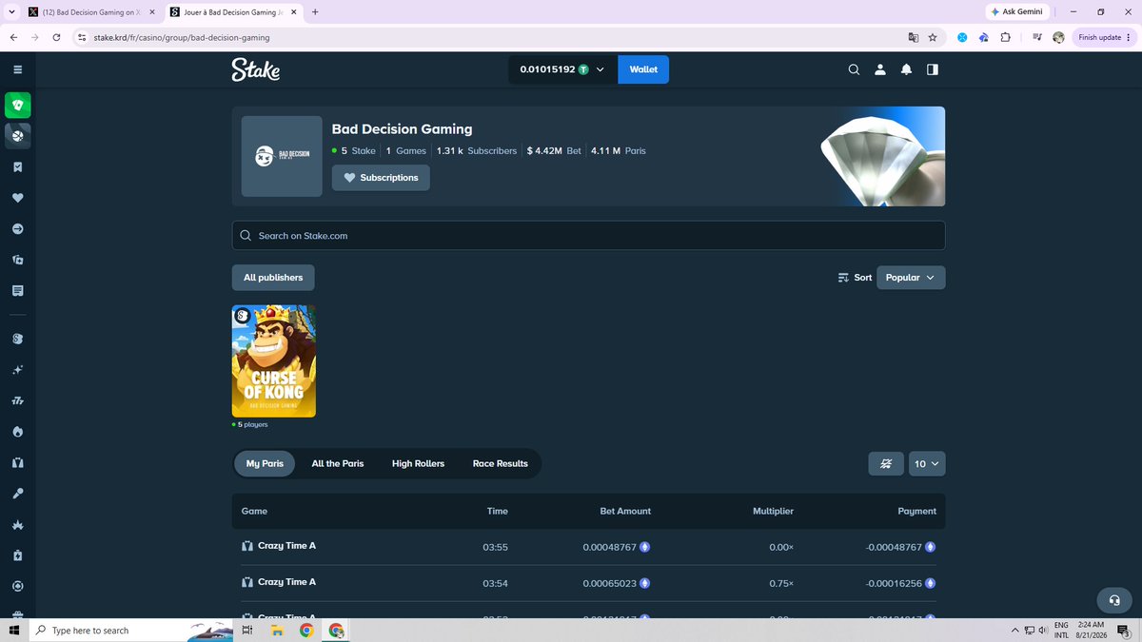Screen dimensions: 1142x642
Task: Click the All publishers button
Action: point(273,278)
